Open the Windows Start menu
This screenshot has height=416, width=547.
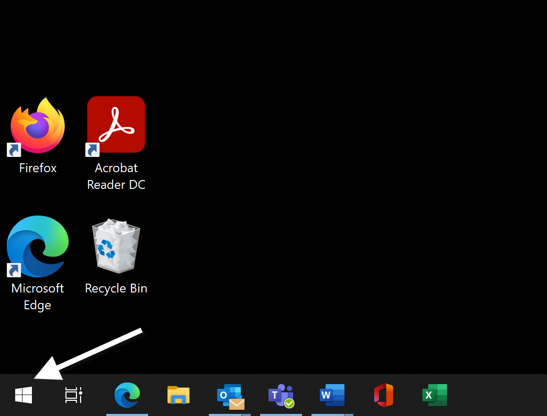click(x=24, y=395)
